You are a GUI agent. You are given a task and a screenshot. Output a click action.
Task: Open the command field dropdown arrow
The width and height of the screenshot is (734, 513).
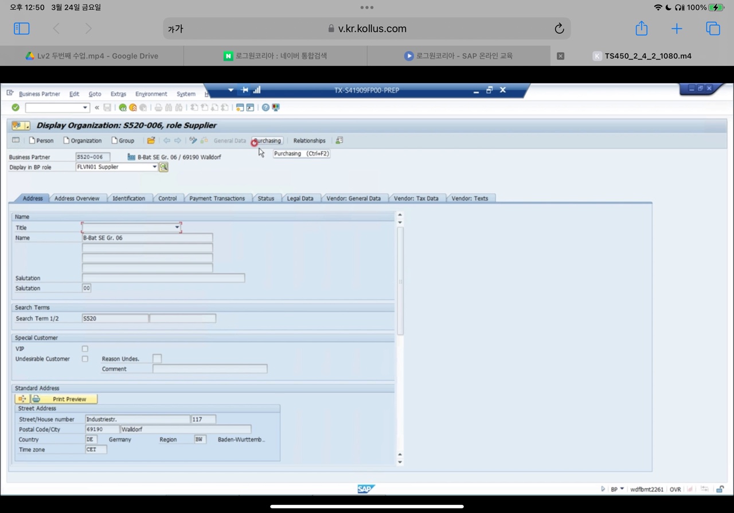[85, 107]
